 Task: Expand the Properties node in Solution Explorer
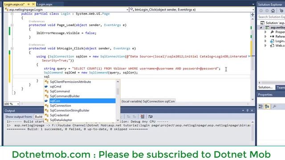(x=265, y=32)
